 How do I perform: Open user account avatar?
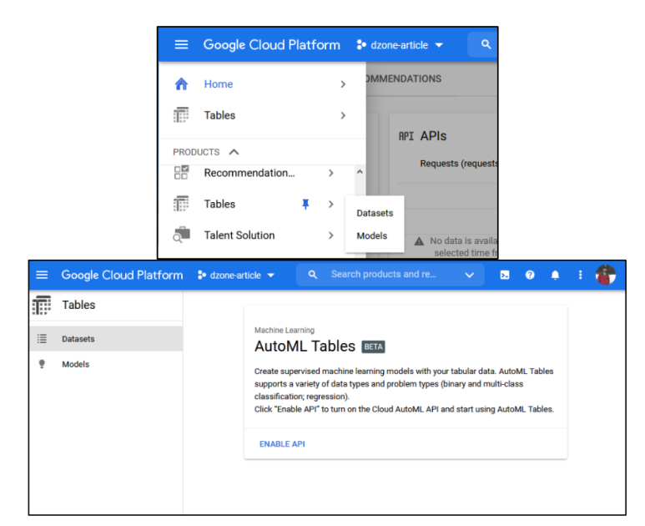point(606,275)
